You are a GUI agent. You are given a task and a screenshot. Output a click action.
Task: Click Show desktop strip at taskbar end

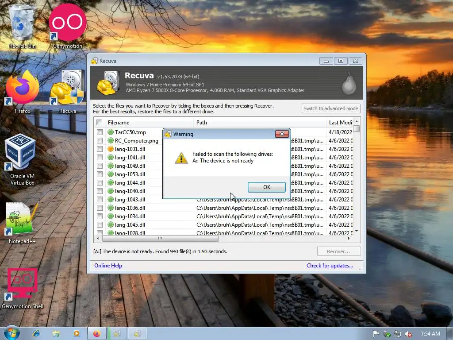pos(450,334)
